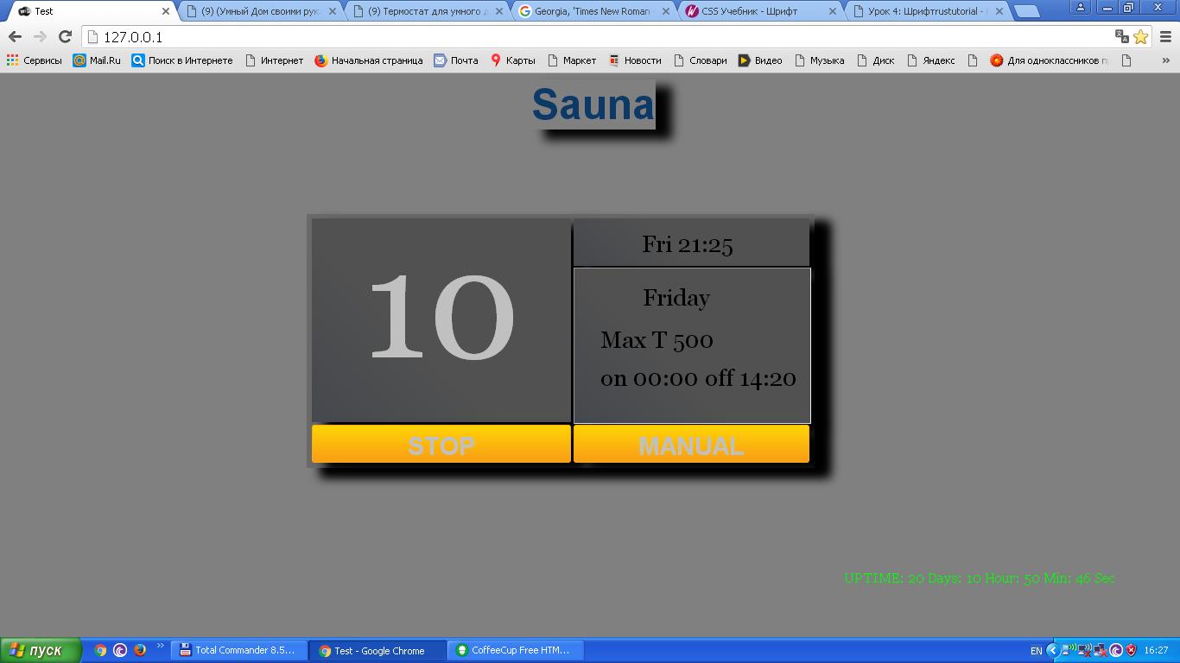Go back using the browser back arrow
Screen dimensions: 1180x663
point(15,37)
